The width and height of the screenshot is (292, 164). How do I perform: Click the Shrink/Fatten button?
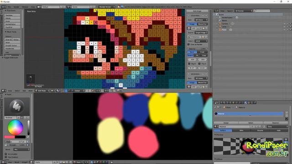[12, 24]
